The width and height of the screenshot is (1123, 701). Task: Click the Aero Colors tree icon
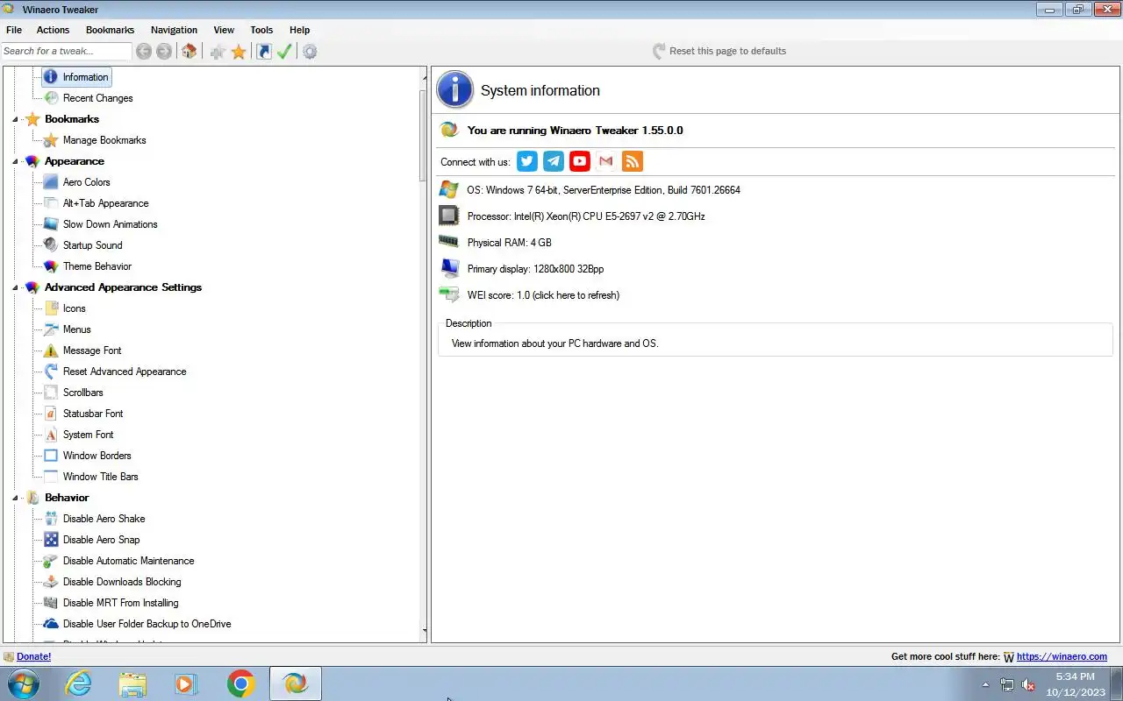51,182
